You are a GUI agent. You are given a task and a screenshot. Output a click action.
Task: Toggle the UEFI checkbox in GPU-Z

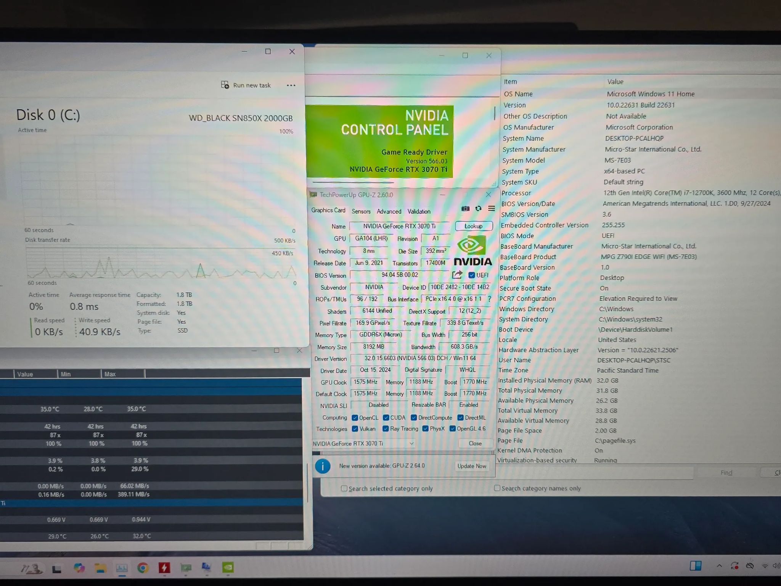point(472,275)
